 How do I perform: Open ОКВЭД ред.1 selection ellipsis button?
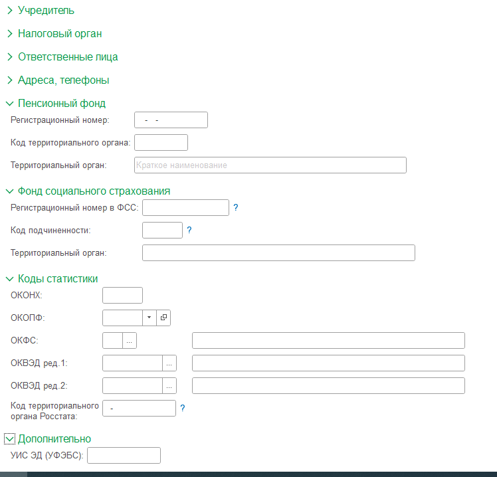169,363
